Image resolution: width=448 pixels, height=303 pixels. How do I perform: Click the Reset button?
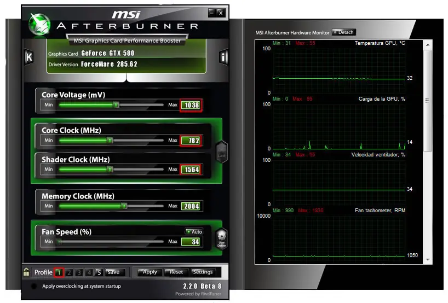pos(176,272)
